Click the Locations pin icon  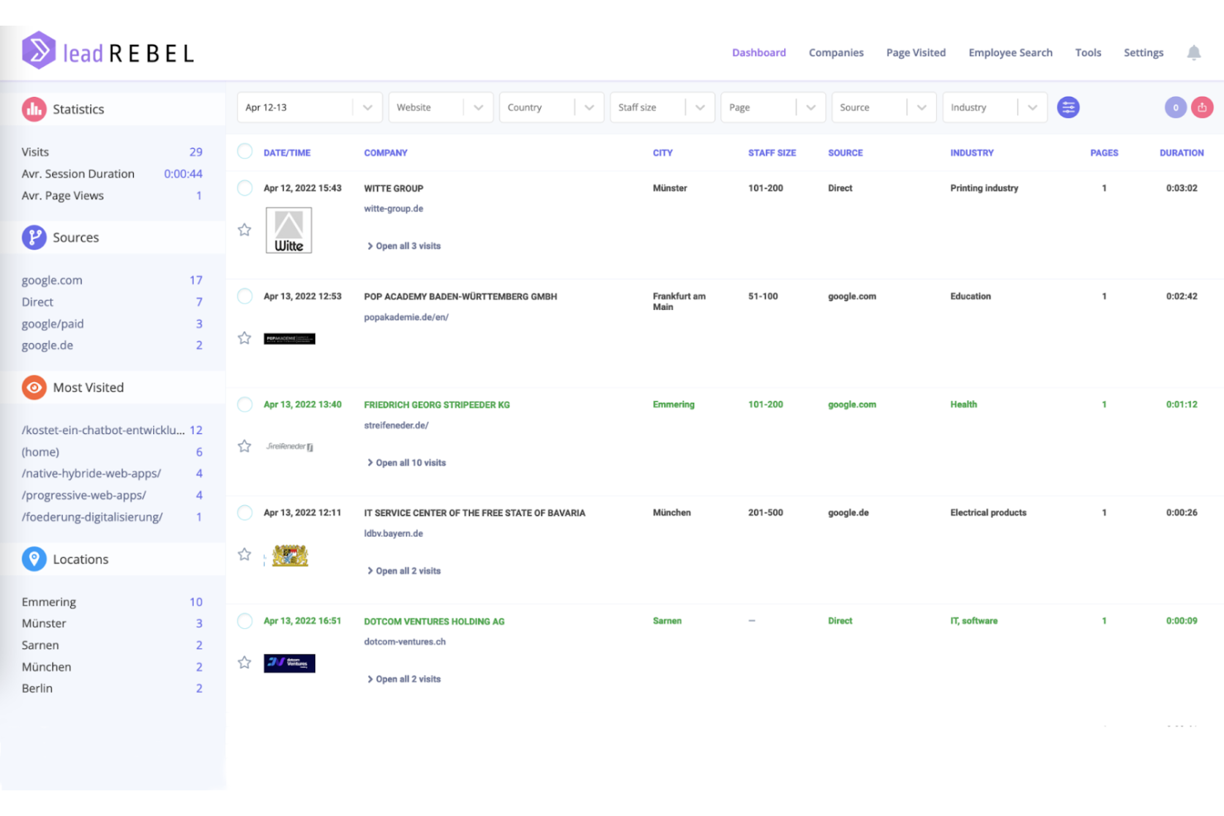coord(34,559)
